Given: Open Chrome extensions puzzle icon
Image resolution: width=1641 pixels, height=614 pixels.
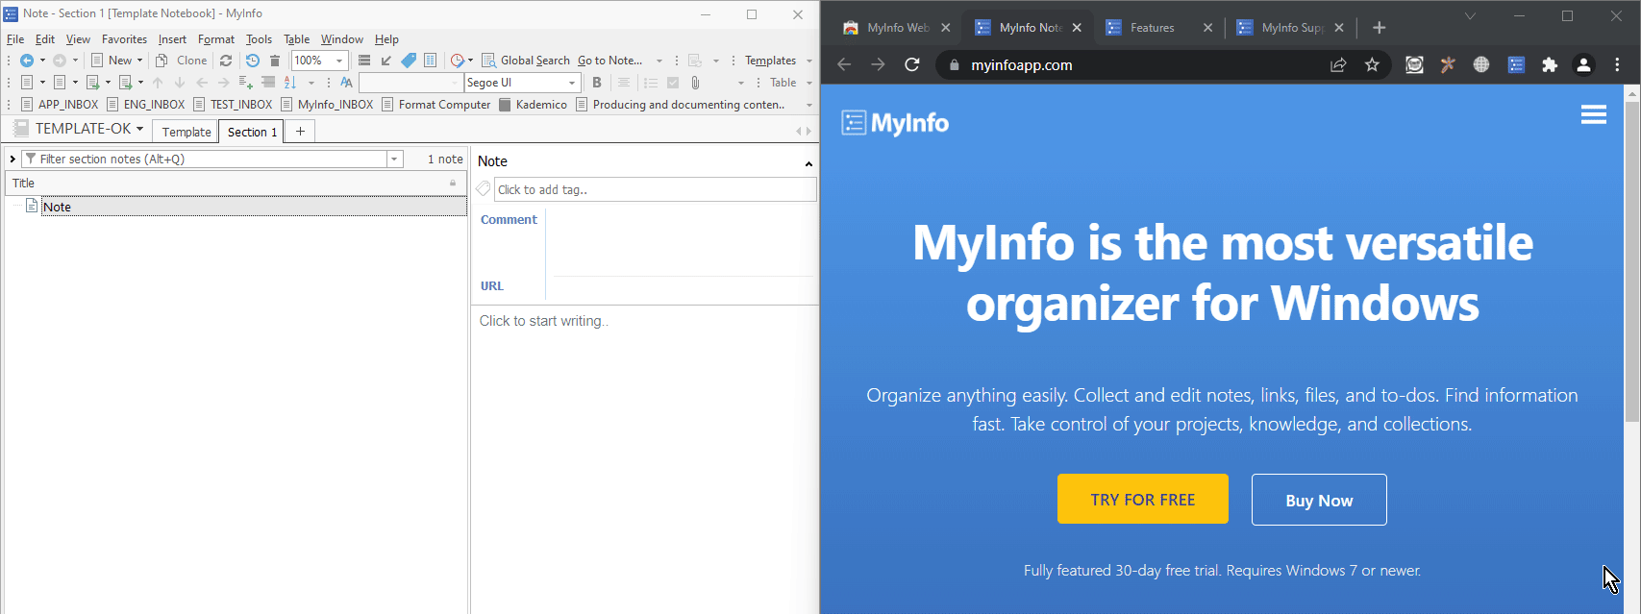Looking at the screenshot, I should point(1550,65).
